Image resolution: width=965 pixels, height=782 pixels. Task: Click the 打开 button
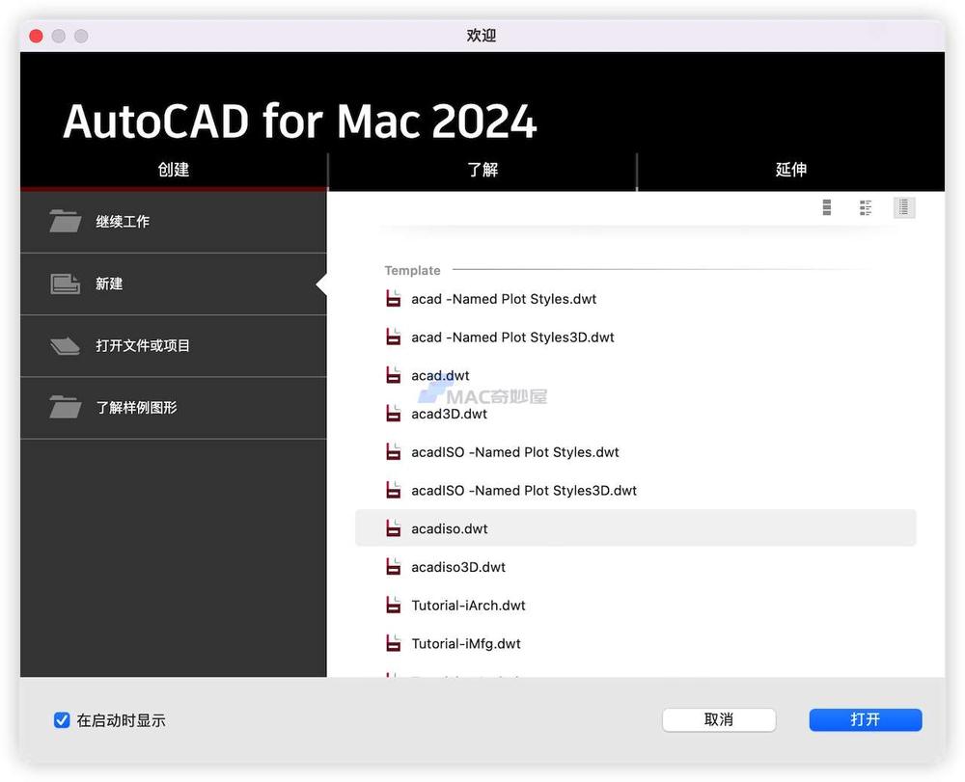tap(866, 720)
